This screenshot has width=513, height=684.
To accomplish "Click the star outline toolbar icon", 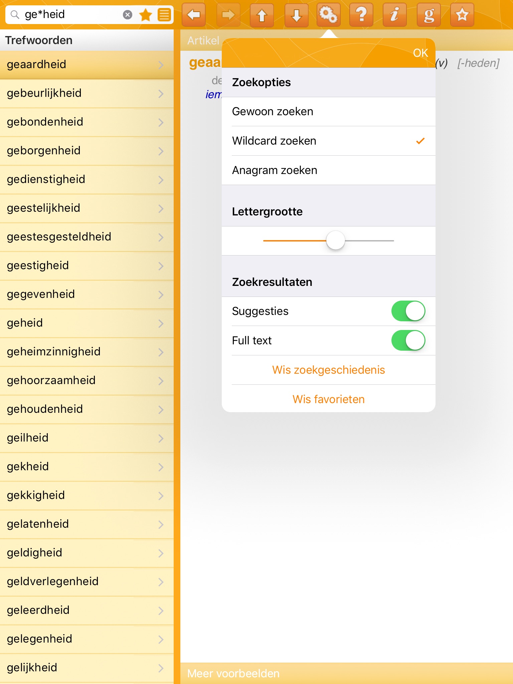I will pos(462,15).
